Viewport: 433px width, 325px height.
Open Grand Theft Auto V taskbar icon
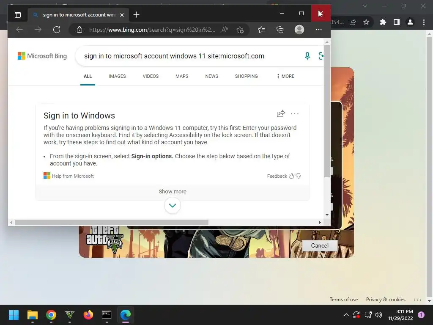(x=70, y=315)
